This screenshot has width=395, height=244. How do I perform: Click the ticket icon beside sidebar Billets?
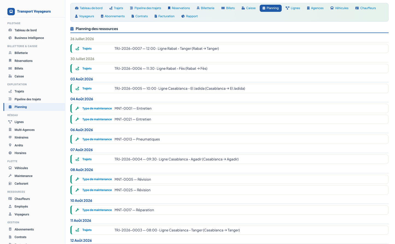[x=10, y=69]
